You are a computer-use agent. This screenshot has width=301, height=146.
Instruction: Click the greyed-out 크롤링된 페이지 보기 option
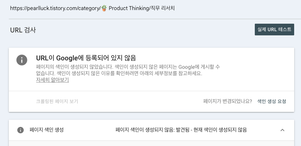pos(57,101)
